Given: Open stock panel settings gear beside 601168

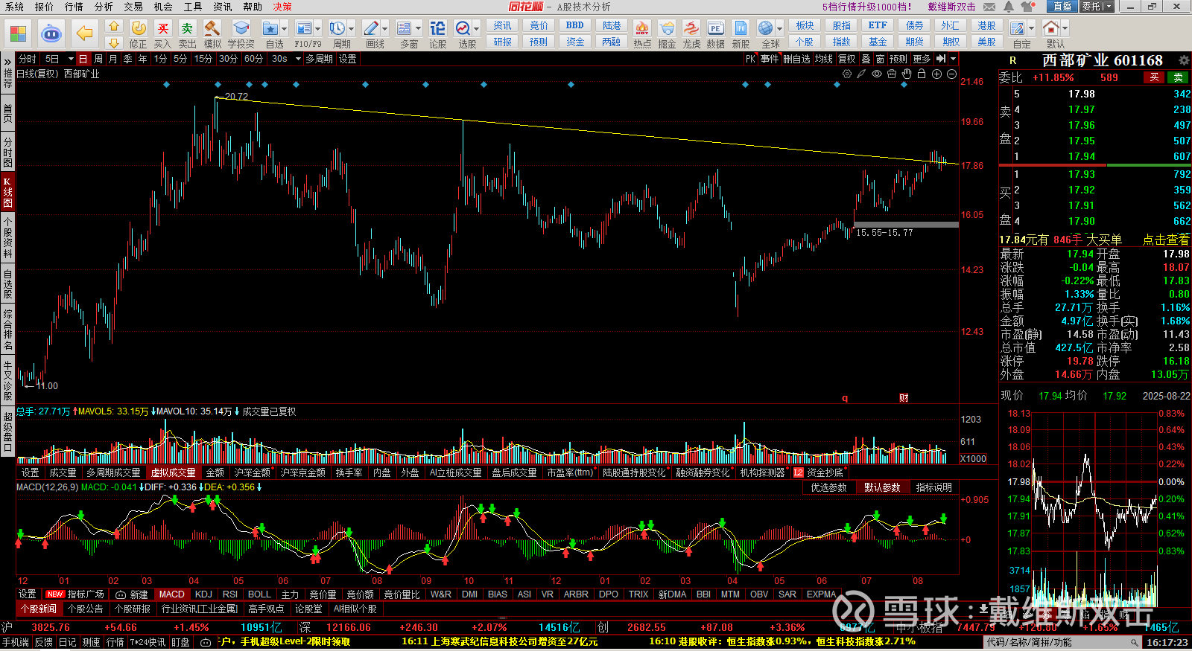Looking at the screenshot, I should (x=1184, y=60).
